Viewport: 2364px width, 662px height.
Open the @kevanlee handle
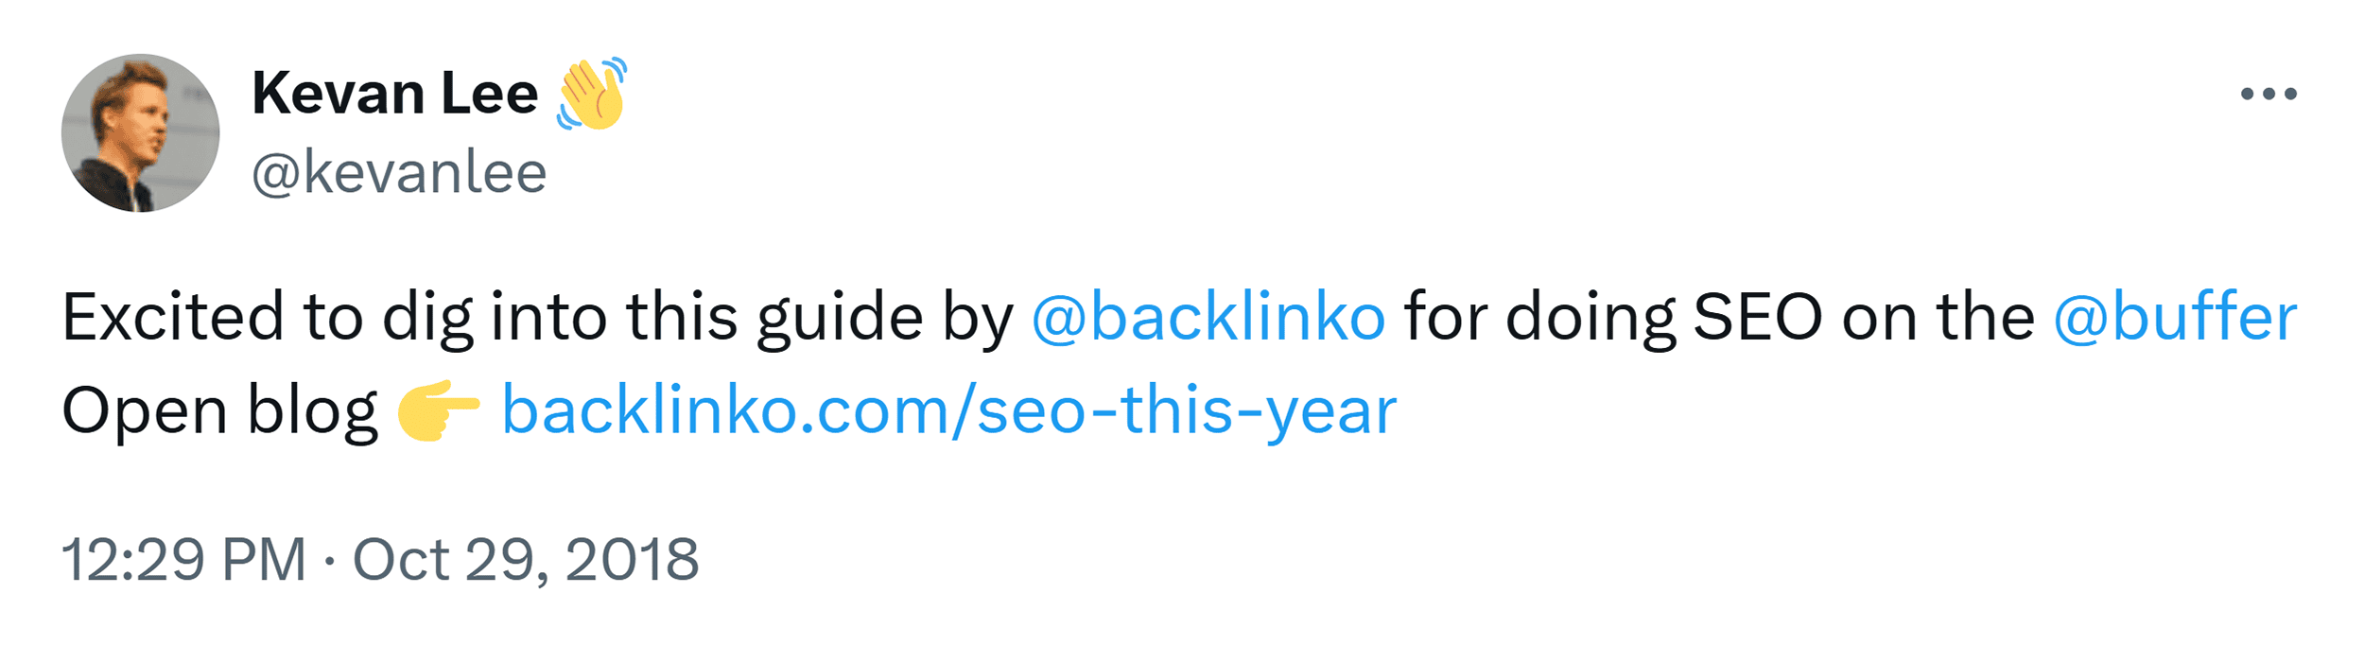coord(399,173)
